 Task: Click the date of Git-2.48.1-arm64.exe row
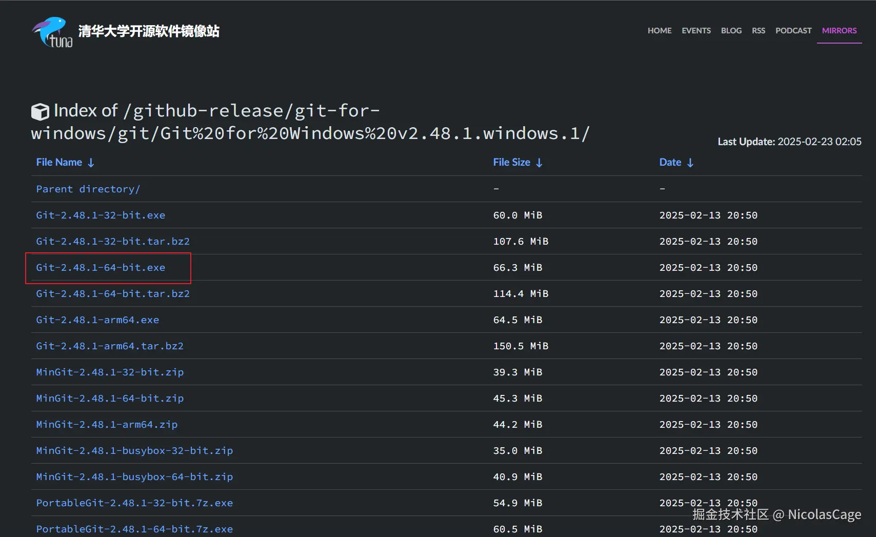[x=708, y=320]
